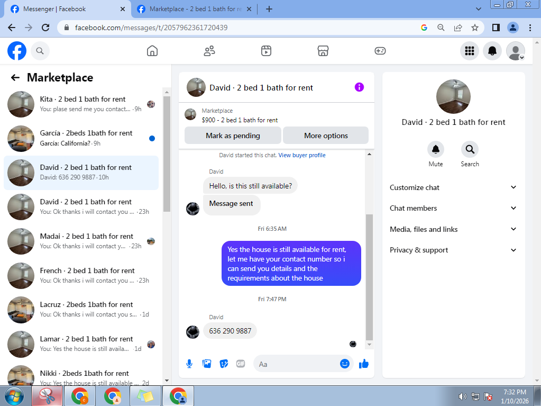The width and height of the screenshot is (541, 406).
Task: Expand Chat members section
Action: coord(453,208)
